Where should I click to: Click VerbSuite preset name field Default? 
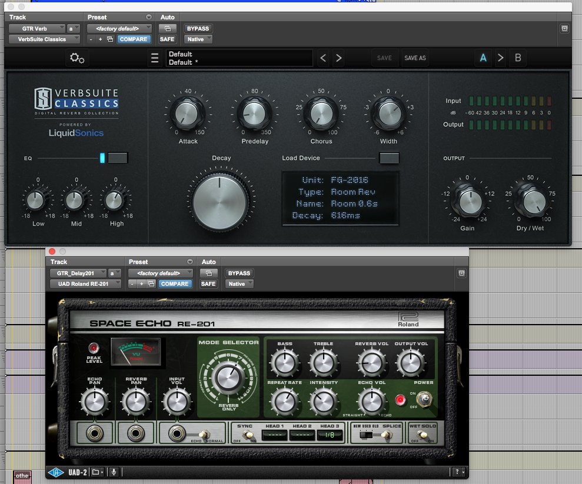[x=240, y=58]
